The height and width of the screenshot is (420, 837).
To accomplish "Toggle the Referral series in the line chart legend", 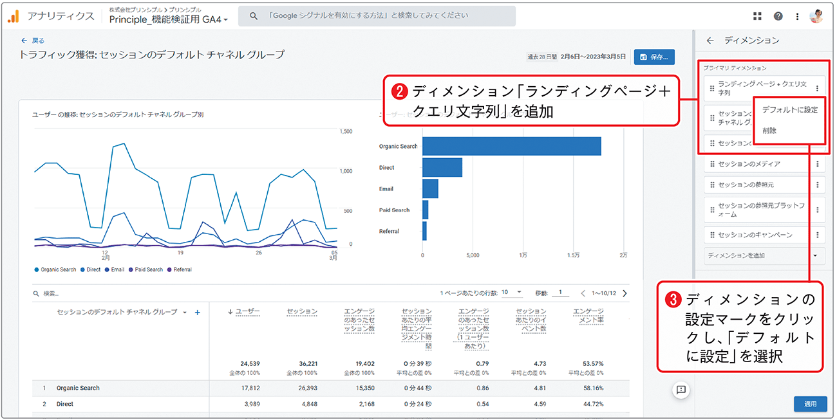I will coord(180,269).
